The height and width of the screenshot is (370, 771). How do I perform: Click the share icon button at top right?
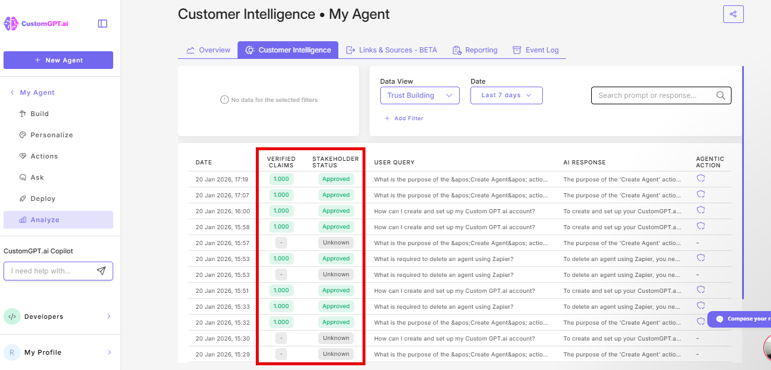(x=733, y=14)
